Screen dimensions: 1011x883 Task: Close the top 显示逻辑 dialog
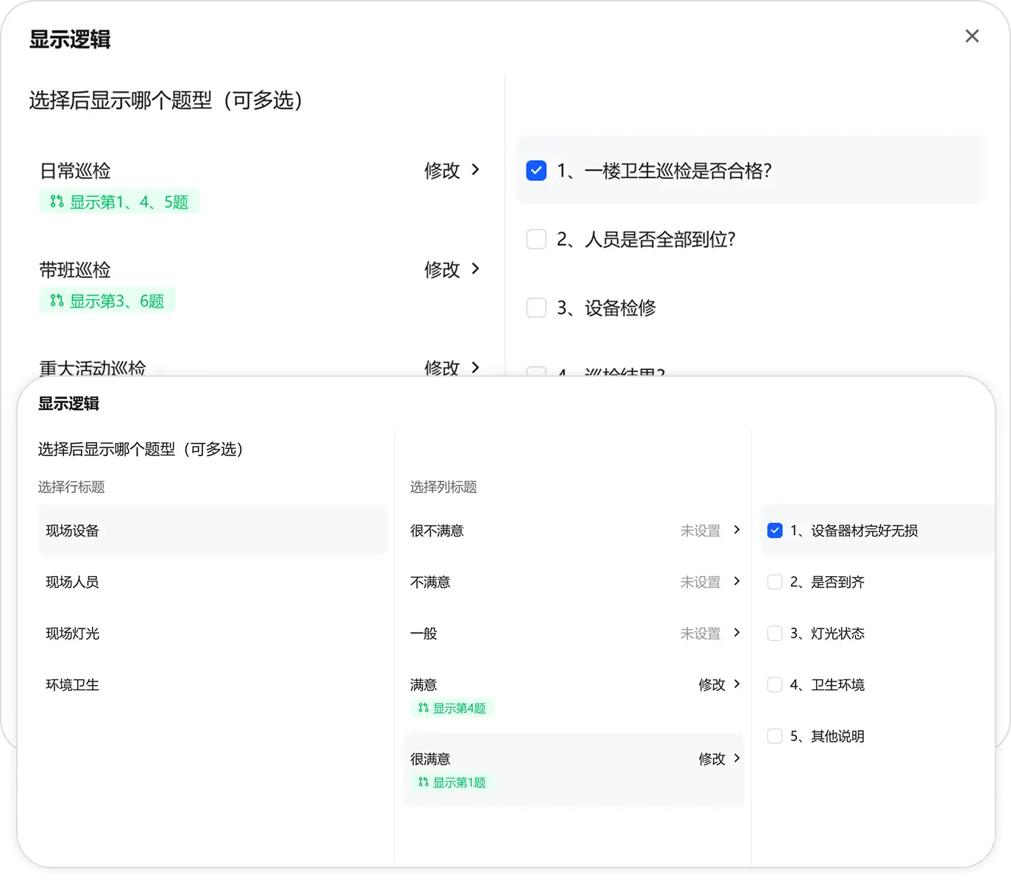pyautogui.click(x=972, y=36)
